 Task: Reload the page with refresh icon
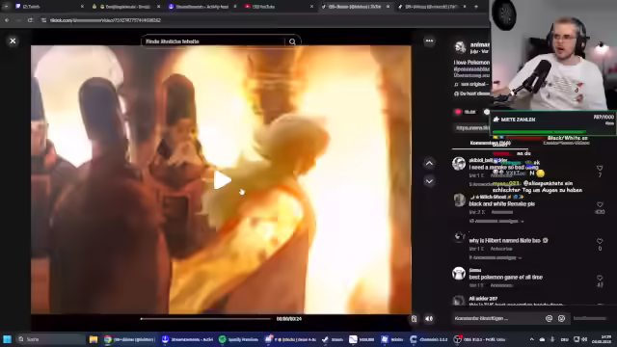(x=30, y=20)
